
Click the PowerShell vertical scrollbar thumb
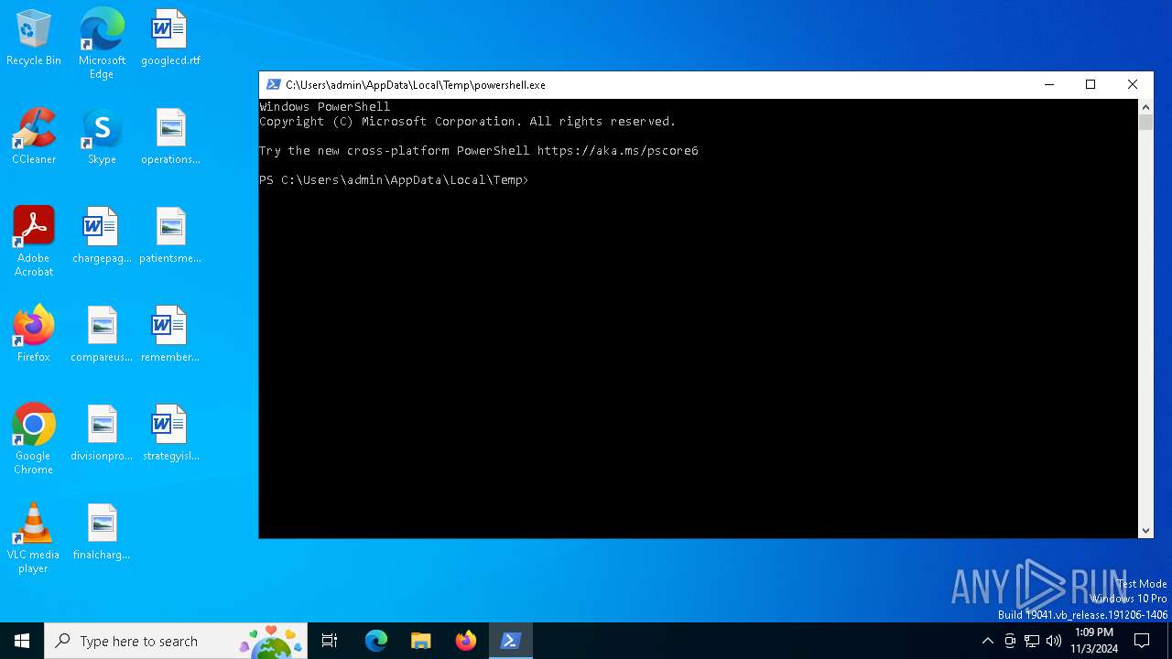point(1145,123)
